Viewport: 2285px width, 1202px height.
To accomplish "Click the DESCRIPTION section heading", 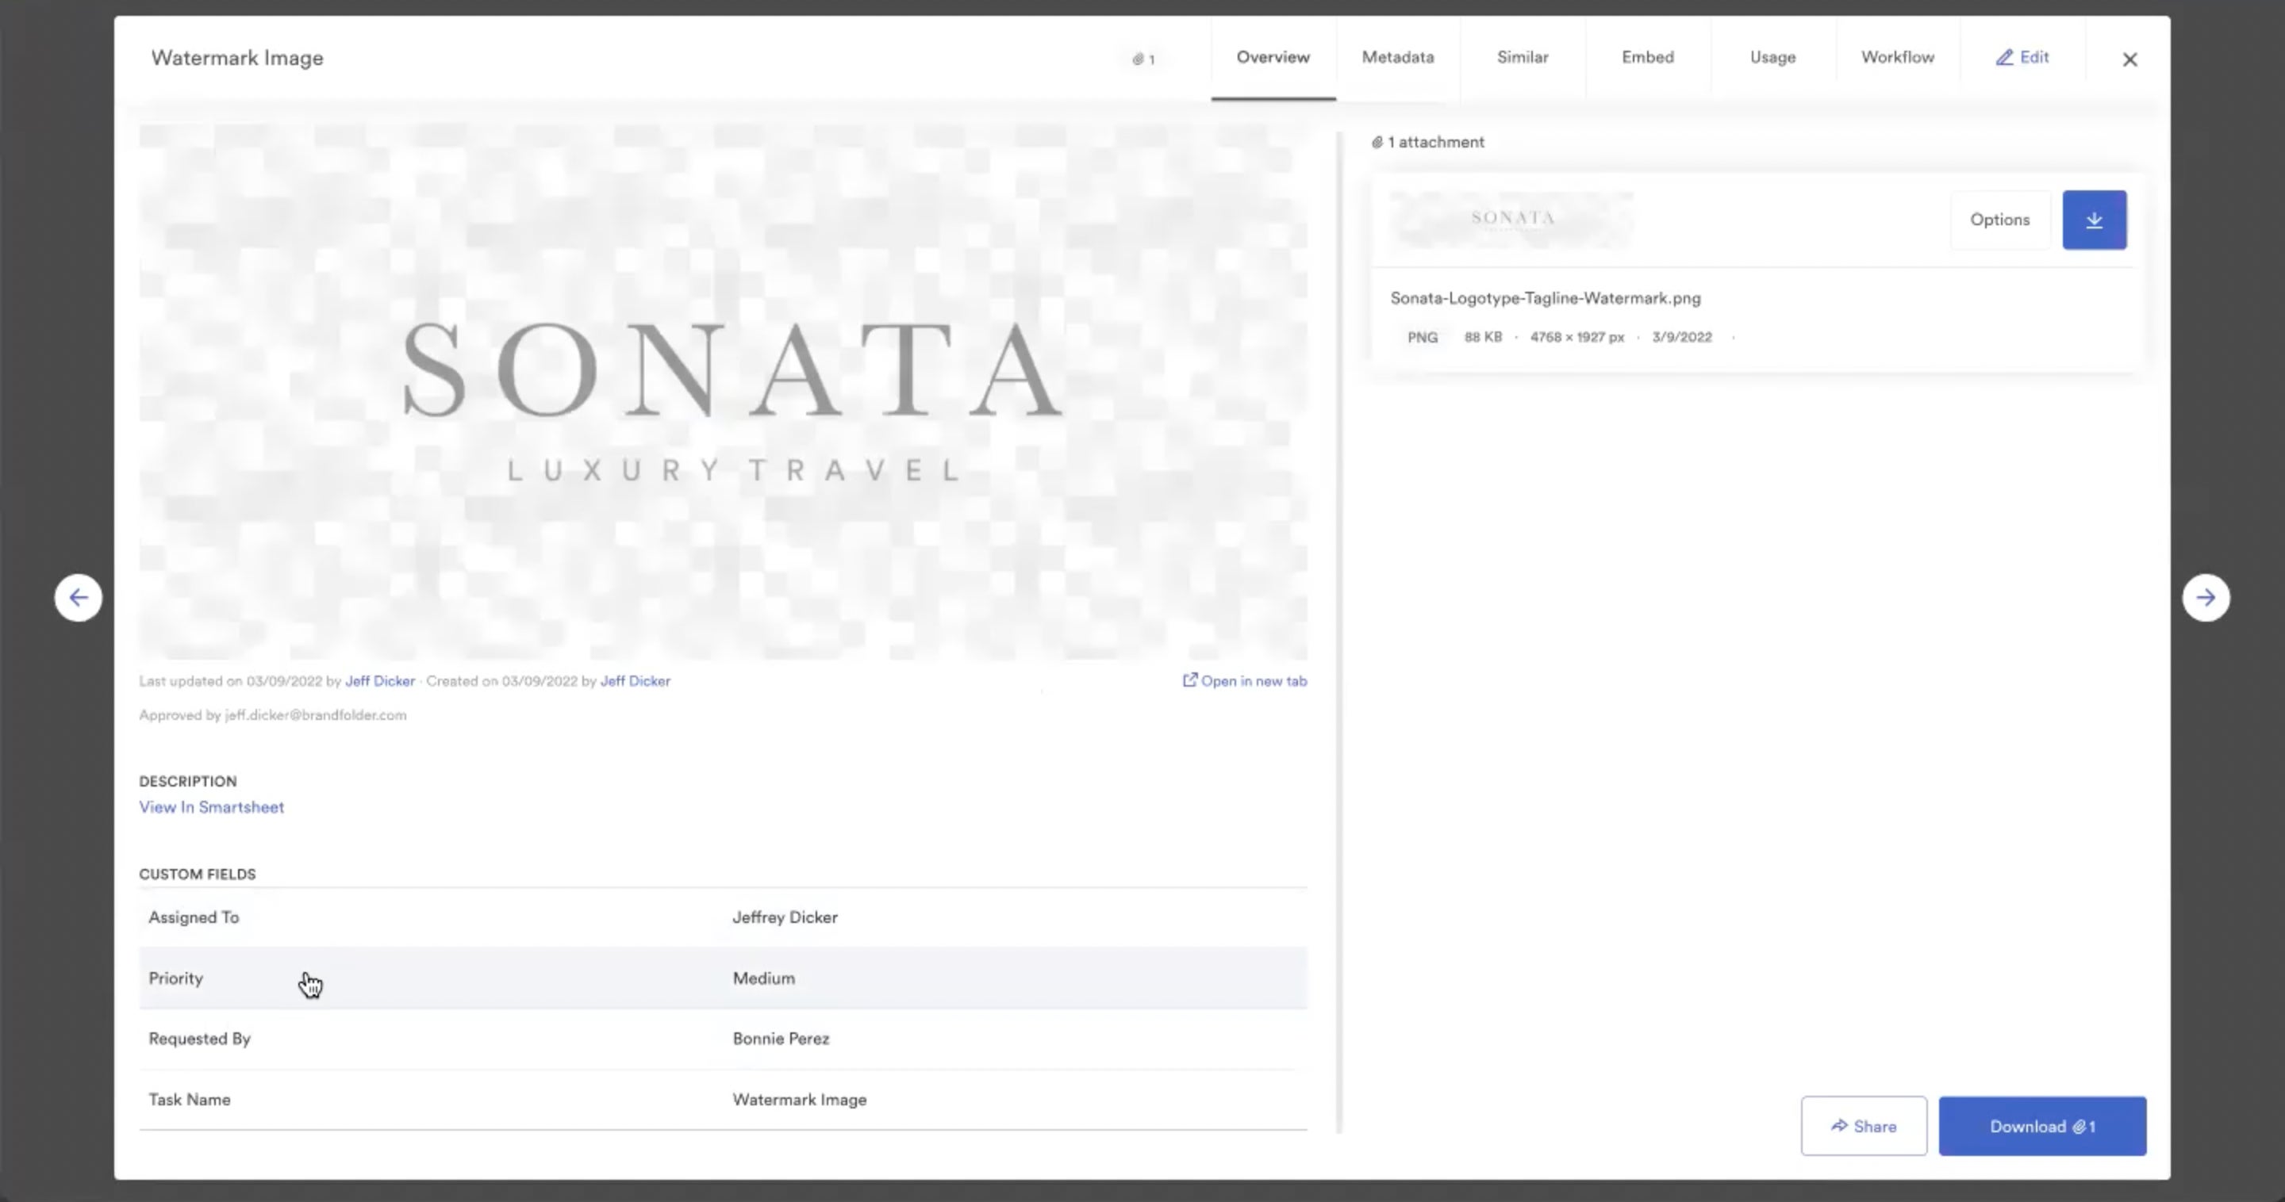I will tap(187, 782).
